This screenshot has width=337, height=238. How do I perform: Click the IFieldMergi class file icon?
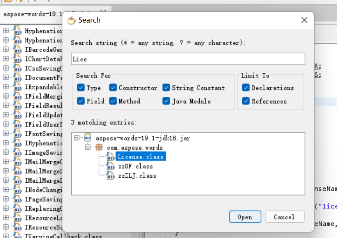[18, 96]
